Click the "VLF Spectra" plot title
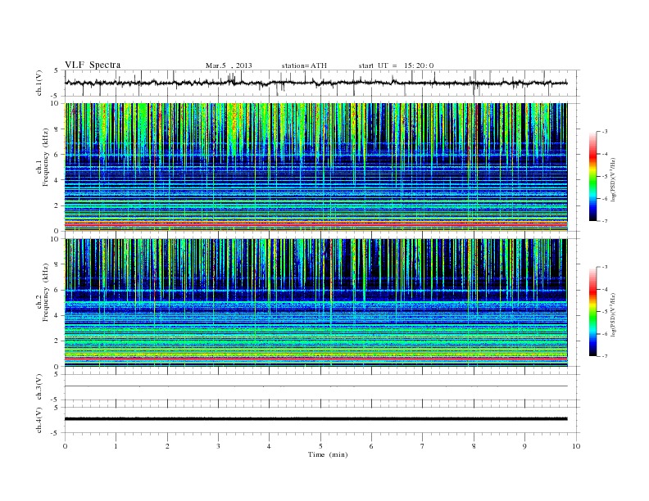This screenshot has width=649, height=501. pos(93,65)
